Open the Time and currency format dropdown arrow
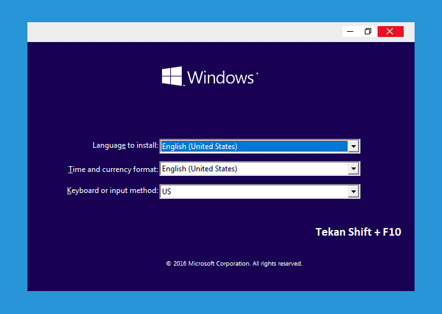The image size is (442, 314). (353, 169)
